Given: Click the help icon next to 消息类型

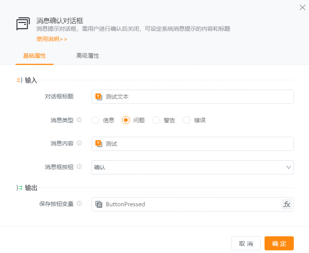Looking at the screenshot, I should [x=79, y=120].
